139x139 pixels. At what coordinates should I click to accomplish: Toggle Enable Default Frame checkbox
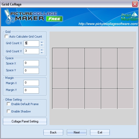(8, 104)
